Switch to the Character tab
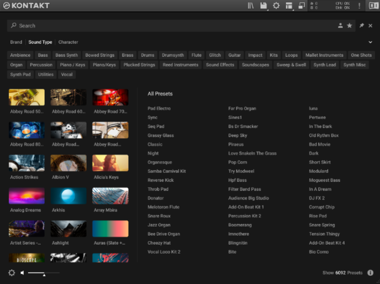 [68, 42]
